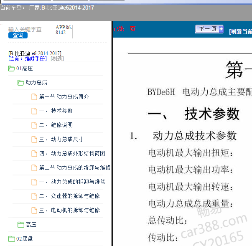Select the 02底盘 tree label

click(24, 238)
